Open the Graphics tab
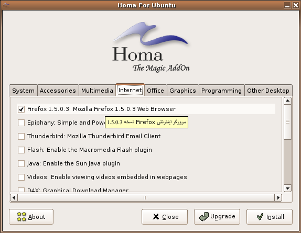Image resolution: width=301 pixels, height=233 pixels. tap(182, 91)
